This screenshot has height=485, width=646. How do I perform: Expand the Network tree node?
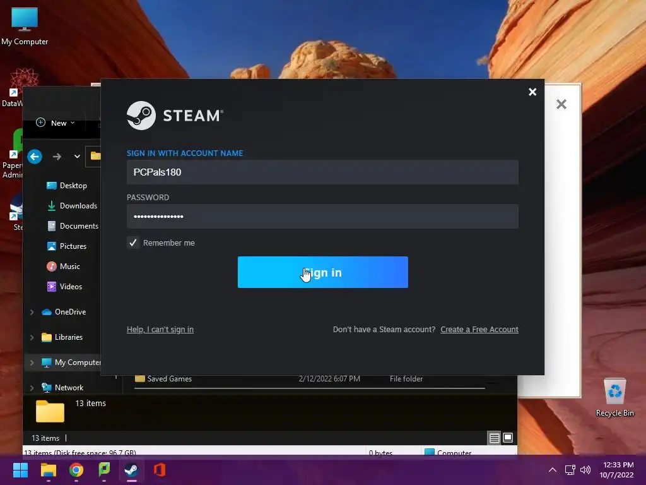pos(32,388)
